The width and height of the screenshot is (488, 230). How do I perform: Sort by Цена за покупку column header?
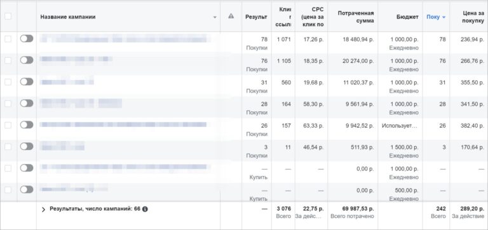click(473, 17)
